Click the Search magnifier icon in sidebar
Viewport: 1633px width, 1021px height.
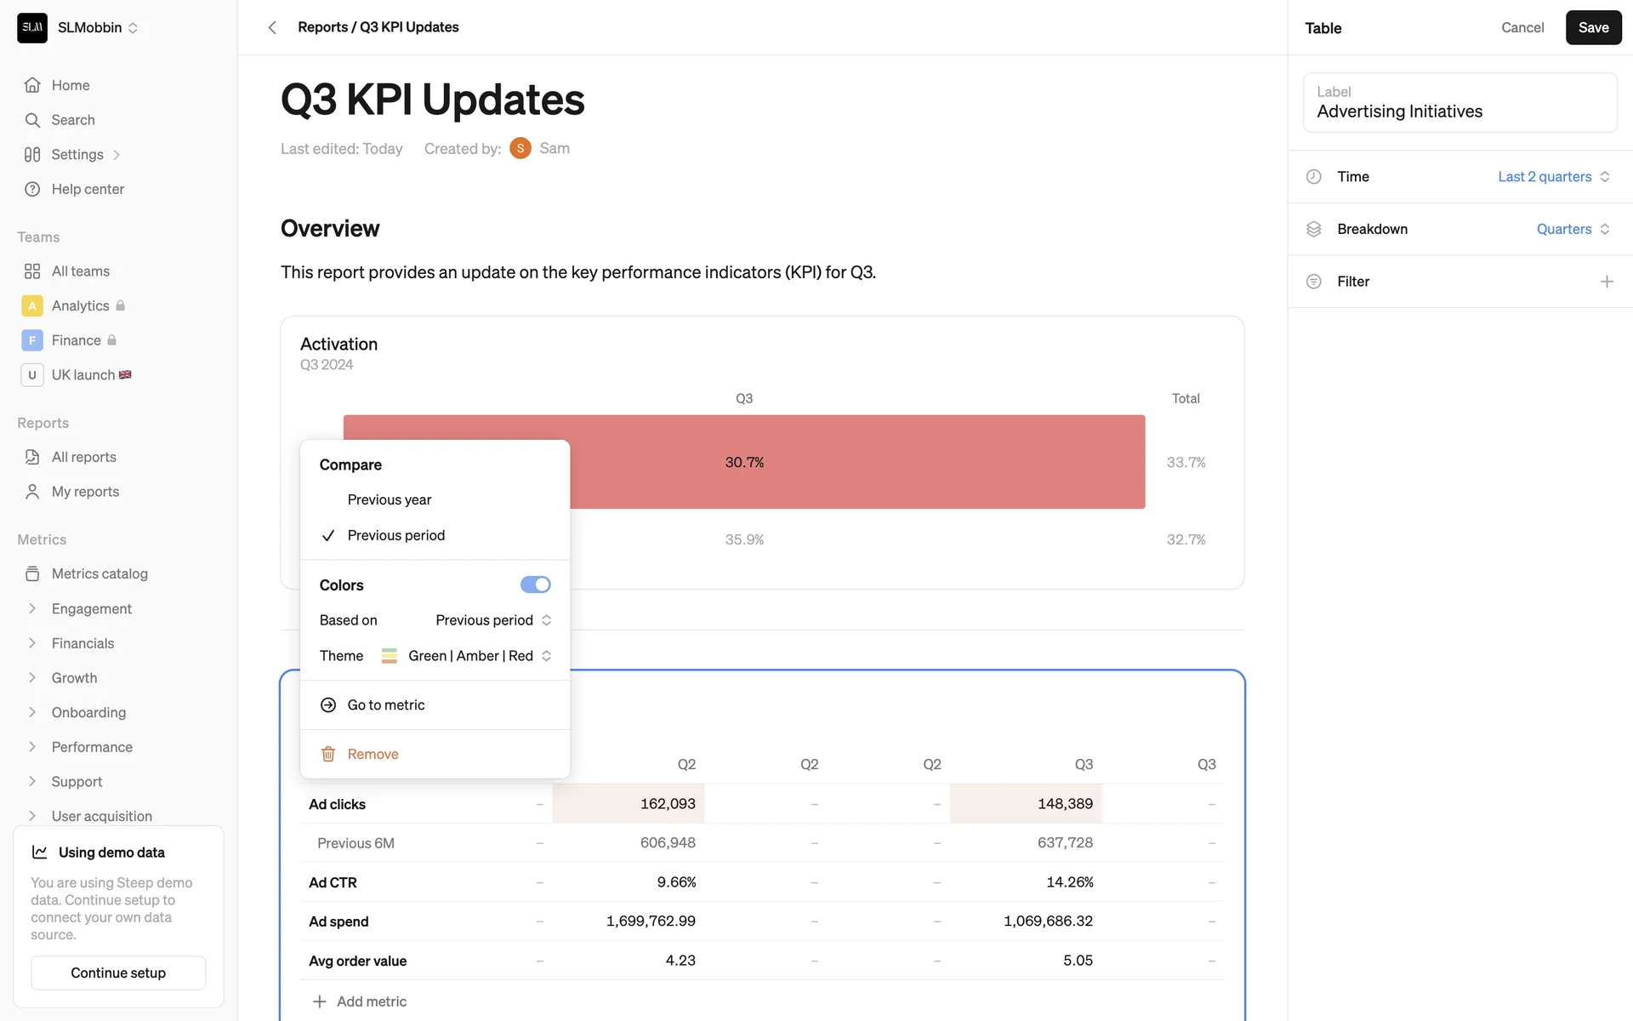32,120
